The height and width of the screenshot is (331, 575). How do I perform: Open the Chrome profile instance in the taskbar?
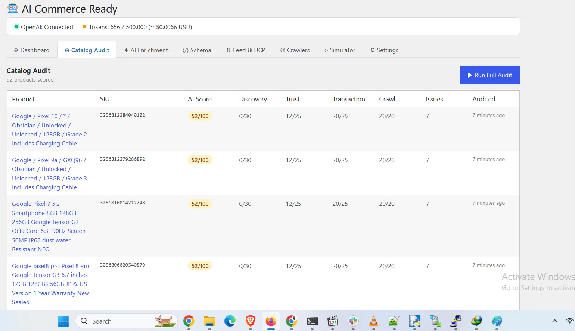292,321
